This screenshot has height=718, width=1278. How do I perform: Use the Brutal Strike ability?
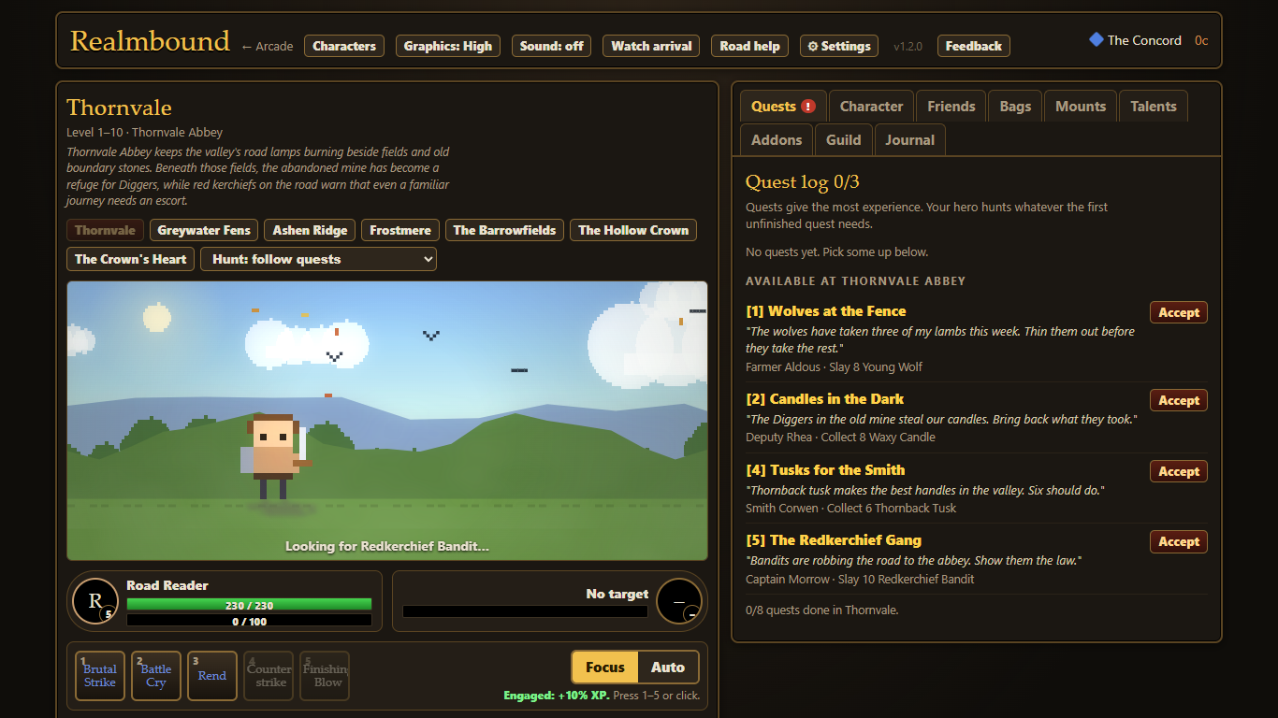(100, 676)
